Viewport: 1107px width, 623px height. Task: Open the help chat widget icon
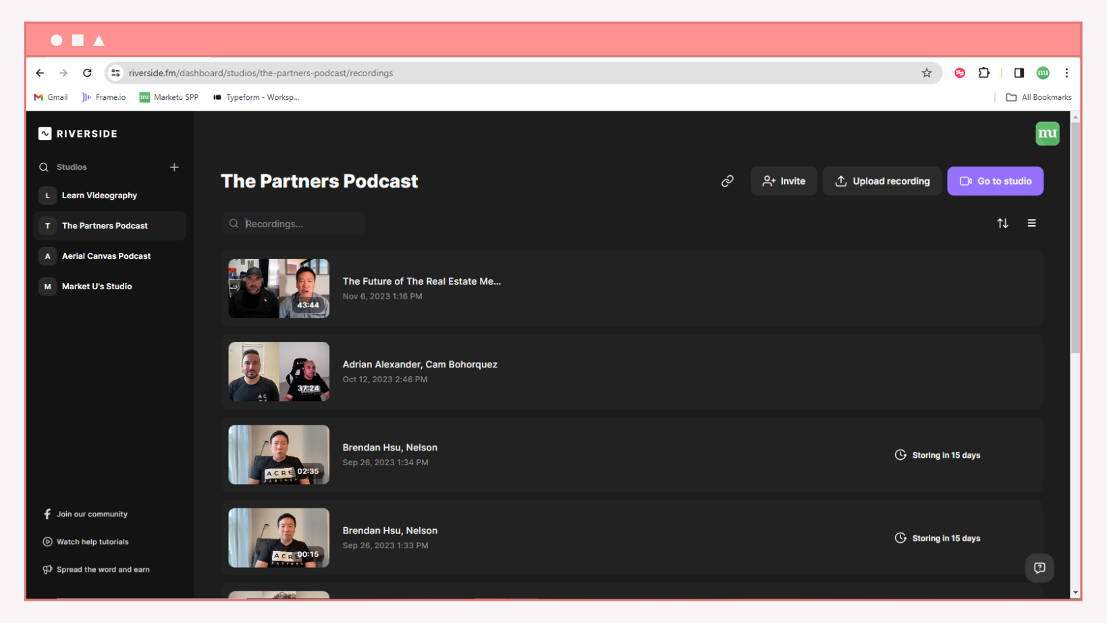pyautogui.click(x=1039, y=568)
